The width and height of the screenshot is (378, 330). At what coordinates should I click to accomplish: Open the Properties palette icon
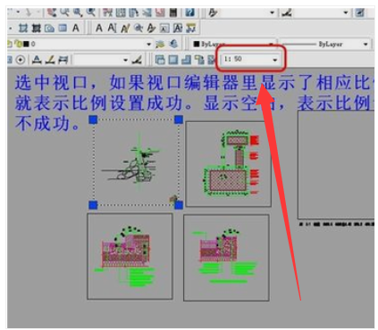click(107, 12)
